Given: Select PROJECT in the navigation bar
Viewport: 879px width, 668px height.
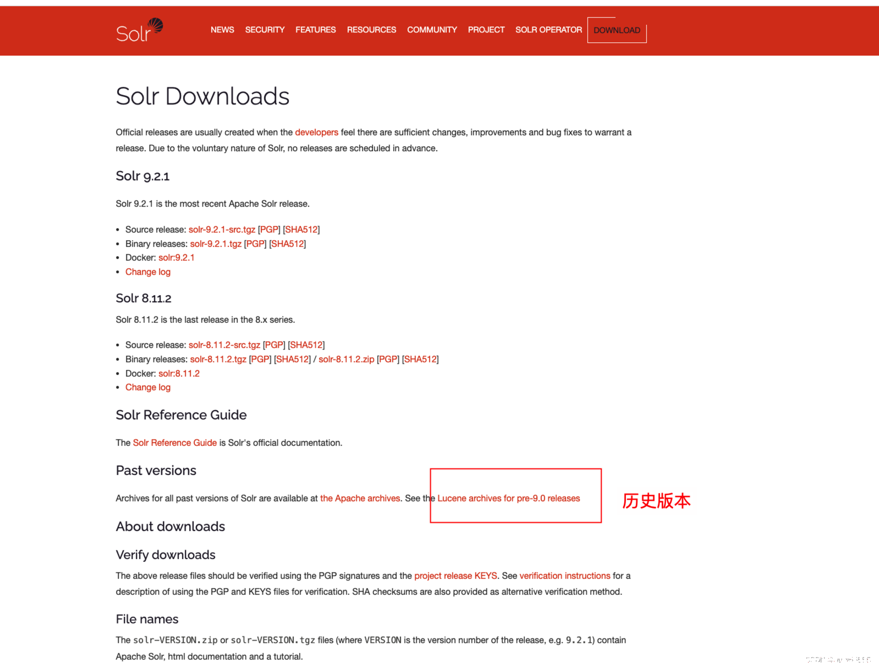Looking at the screenshot, I should [486, 30].
